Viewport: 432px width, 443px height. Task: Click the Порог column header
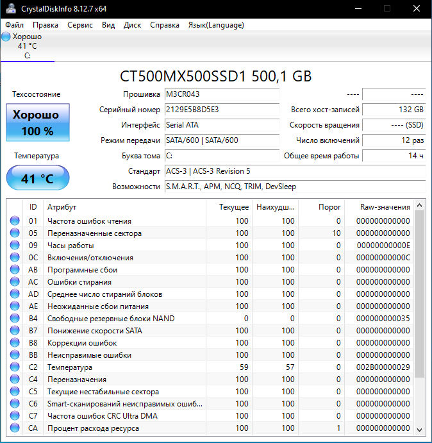(322, 207)
